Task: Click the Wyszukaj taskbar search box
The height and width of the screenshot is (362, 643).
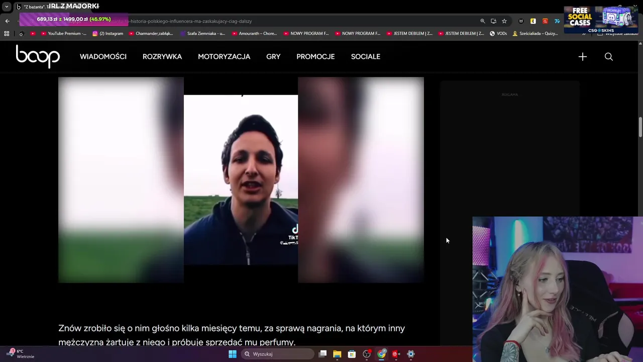Action: tap(277, 354)
